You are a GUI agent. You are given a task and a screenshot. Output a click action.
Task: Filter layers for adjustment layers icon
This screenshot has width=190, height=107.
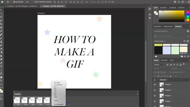click(171, 65)
